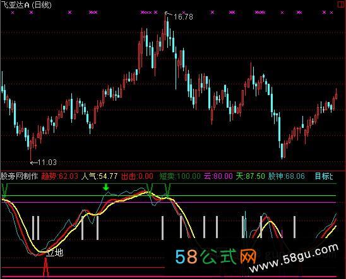Select the 天:87.50 indicator label

click(250, 176)
